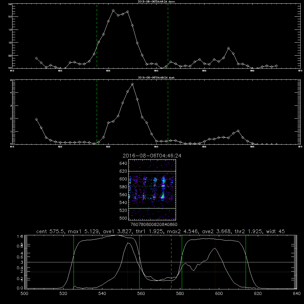Click the lower white horizontal line in spectral image
The image size is (304, 304).
pyautogui.click(x=152, y=208)
